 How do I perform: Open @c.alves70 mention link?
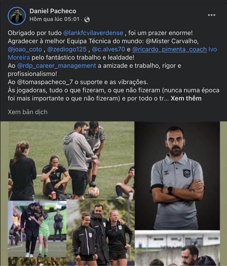[x=108, y=49]
